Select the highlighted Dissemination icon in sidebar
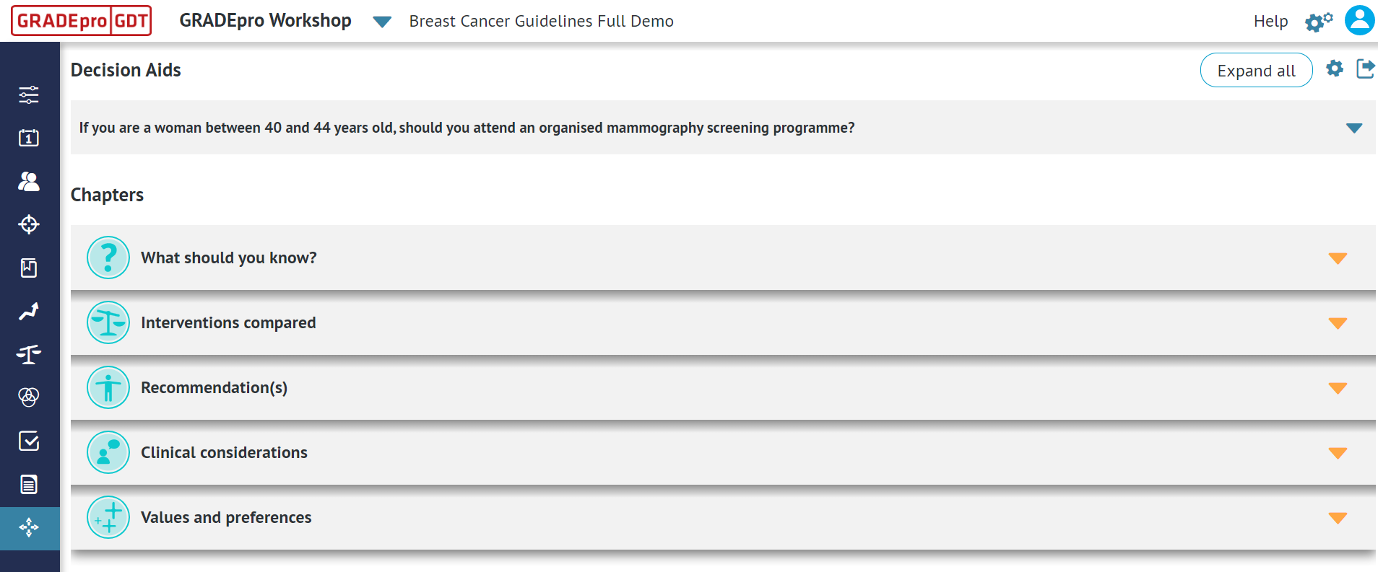This screenshot has width=1378, height=572. pos(29,528)
